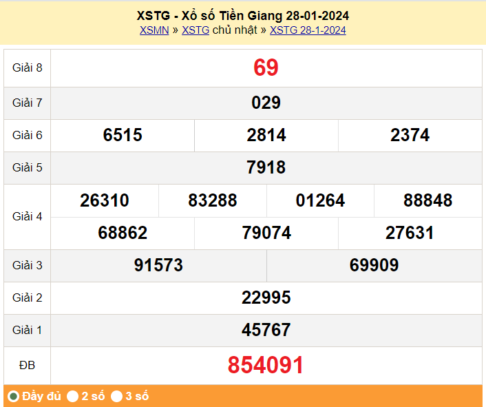Click the 'Giải 7' row label

[28, 103]
